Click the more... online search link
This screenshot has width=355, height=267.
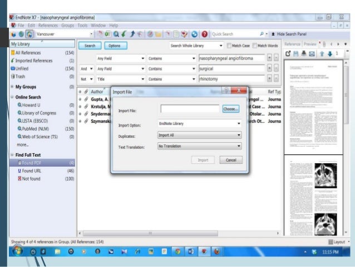(23, 144)
